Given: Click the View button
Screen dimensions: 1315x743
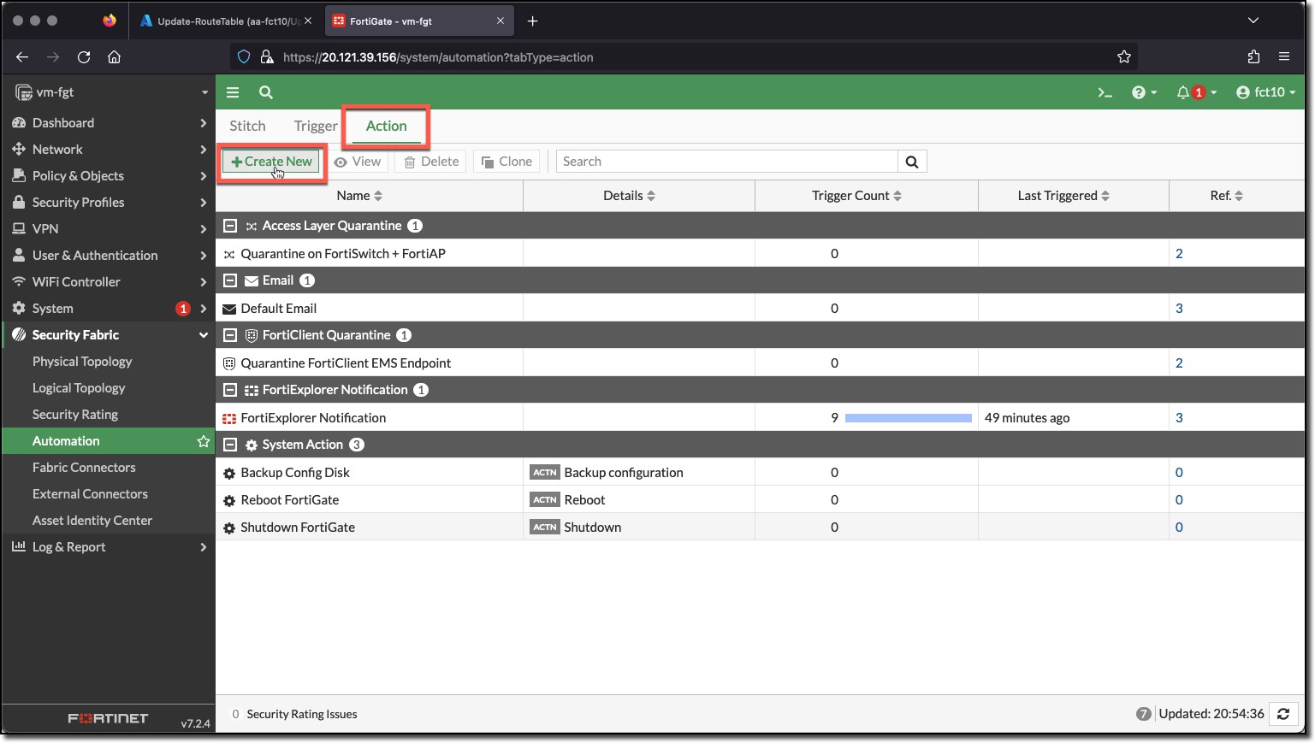Looking at the screenshot, I should [358, 162].
